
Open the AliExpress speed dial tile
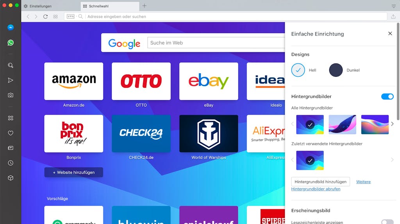[266, 134]
